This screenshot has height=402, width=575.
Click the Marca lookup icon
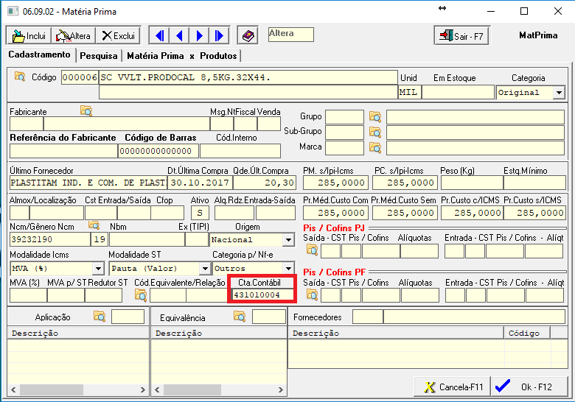click(x=375, y=148)
